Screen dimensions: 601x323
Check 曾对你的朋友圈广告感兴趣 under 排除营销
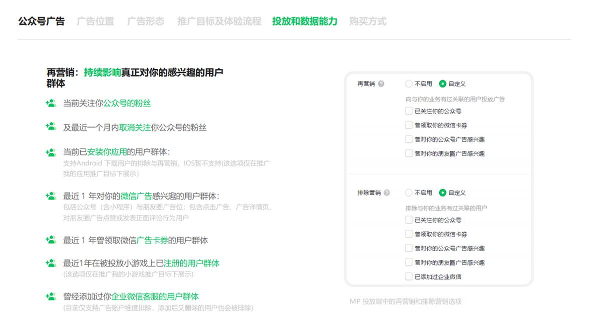409,262
